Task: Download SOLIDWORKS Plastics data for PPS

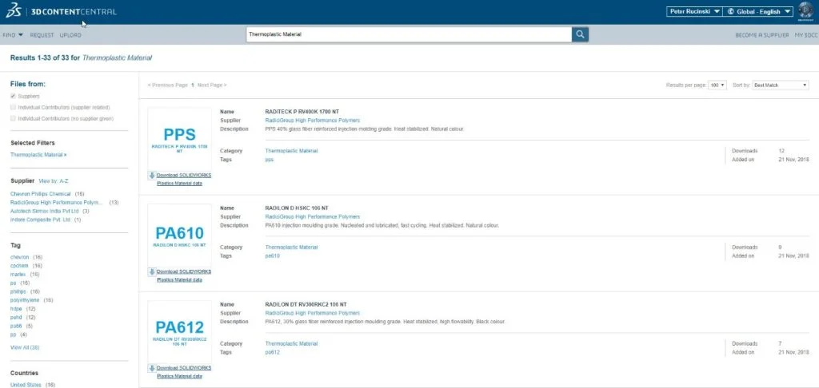Action: (x=184, y=179)
